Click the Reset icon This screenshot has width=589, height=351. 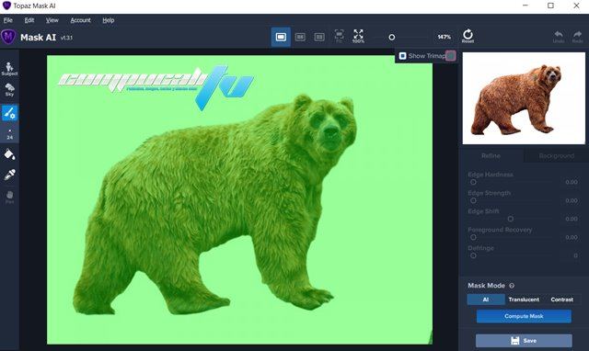(468, 36)
